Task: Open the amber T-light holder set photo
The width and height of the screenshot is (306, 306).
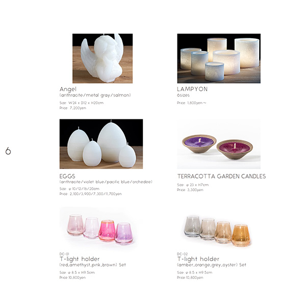Action: click(218, 231)
